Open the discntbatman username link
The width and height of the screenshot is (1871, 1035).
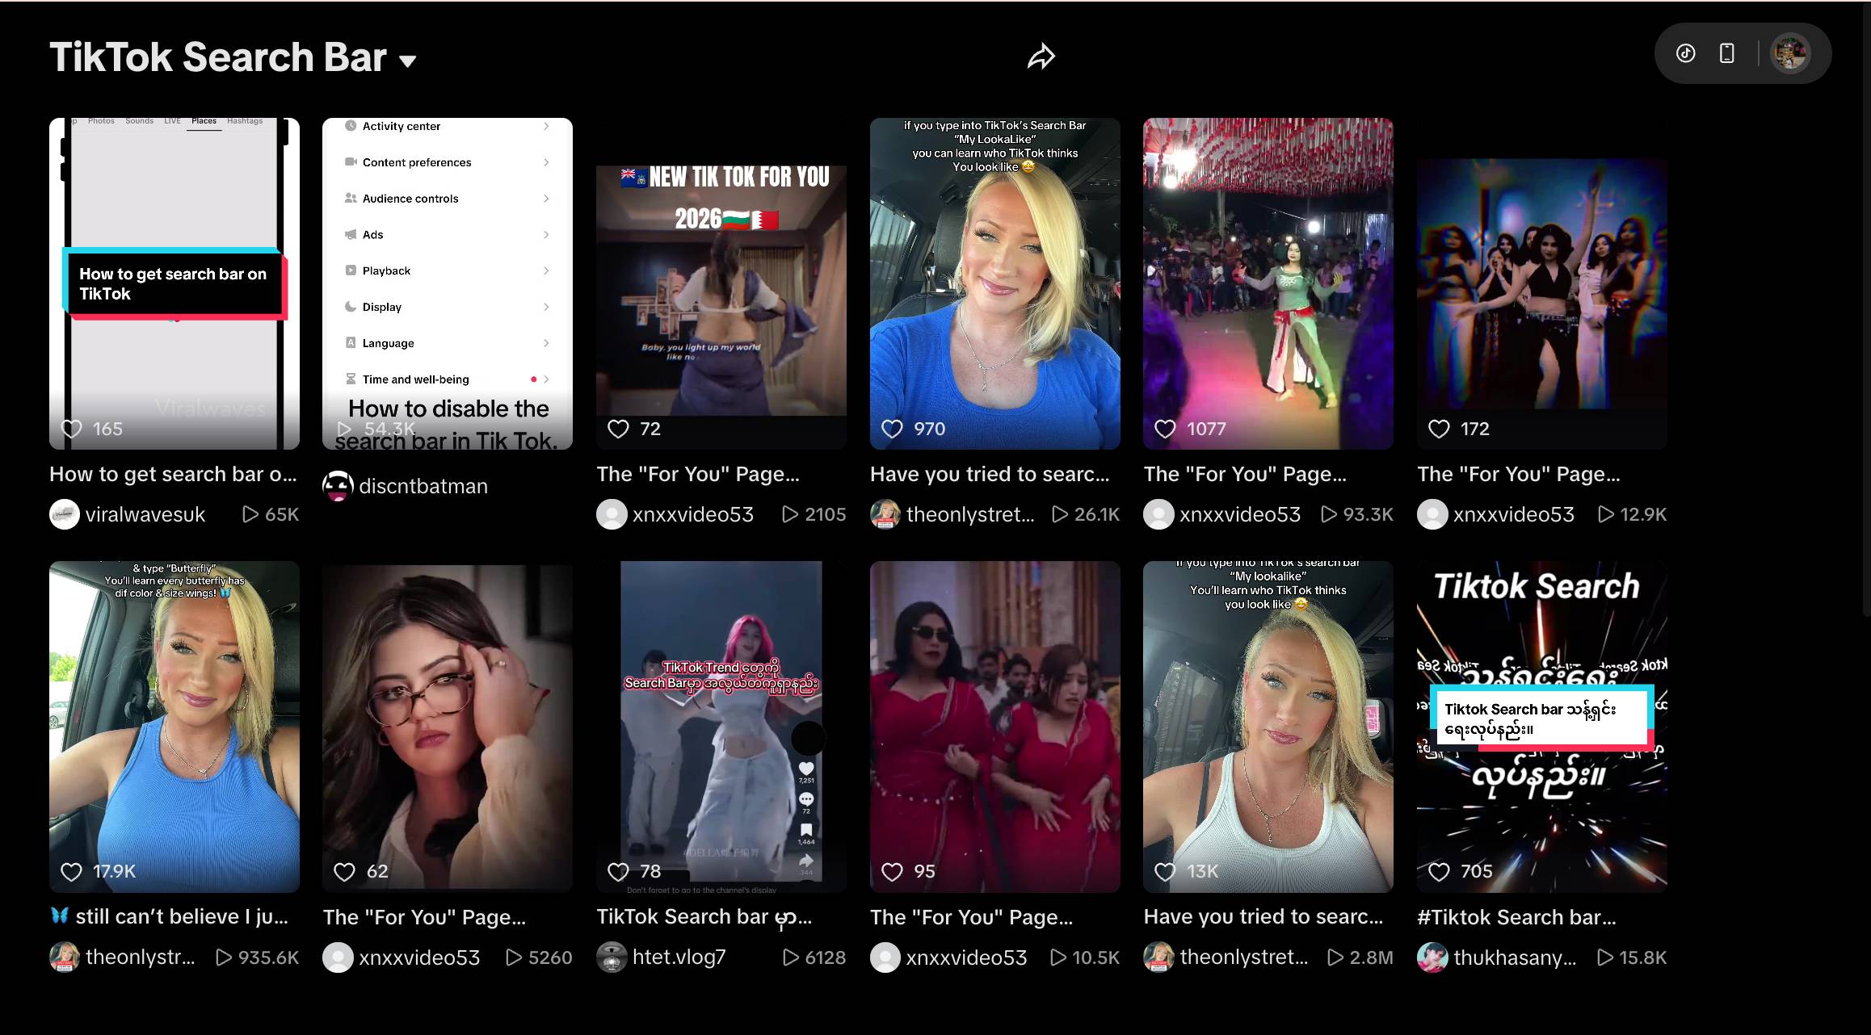pyautogui.click(x=423, y=486)
